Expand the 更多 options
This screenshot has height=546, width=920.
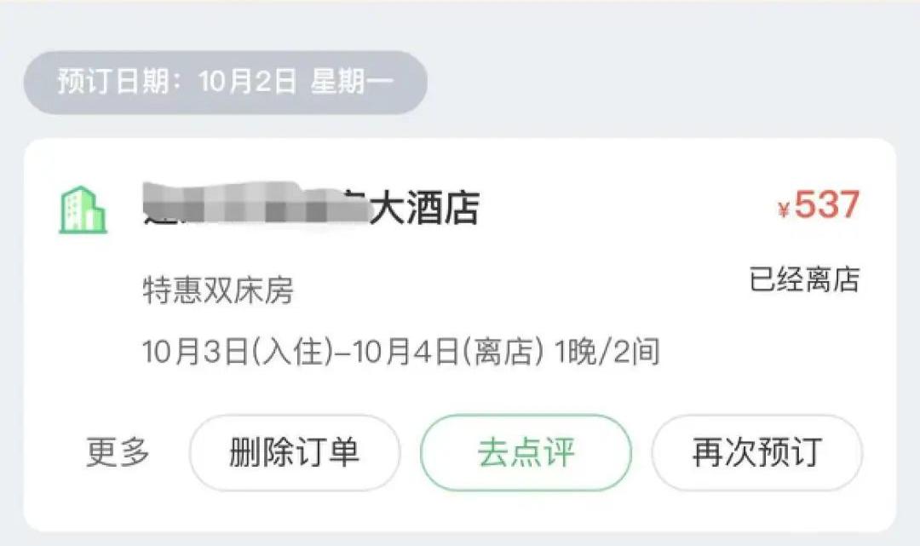tap(118, 452)
